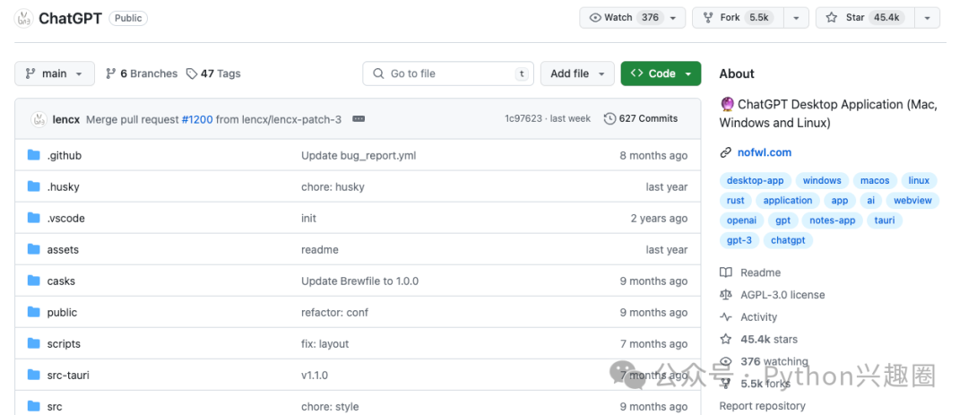This screenshot has height=415, width=968.
Task: Open commit message 'chore: husky'
Action: point(333,186)
